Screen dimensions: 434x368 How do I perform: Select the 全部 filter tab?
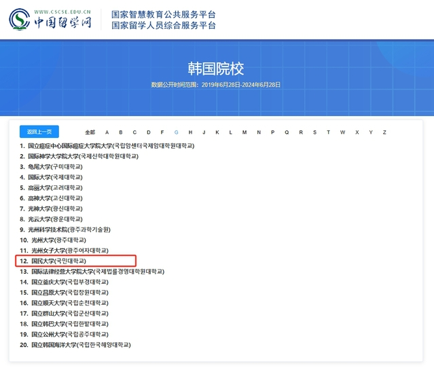point(90,132)
